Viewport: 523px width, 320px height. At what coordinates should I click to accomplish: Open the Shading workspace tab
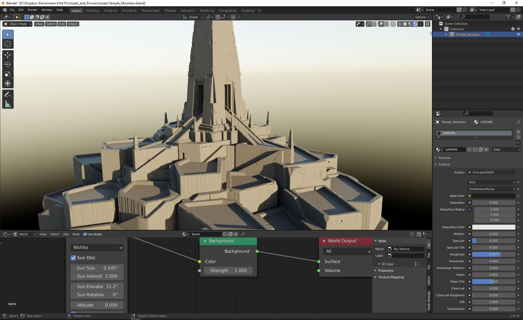click(x=170, y=10)
